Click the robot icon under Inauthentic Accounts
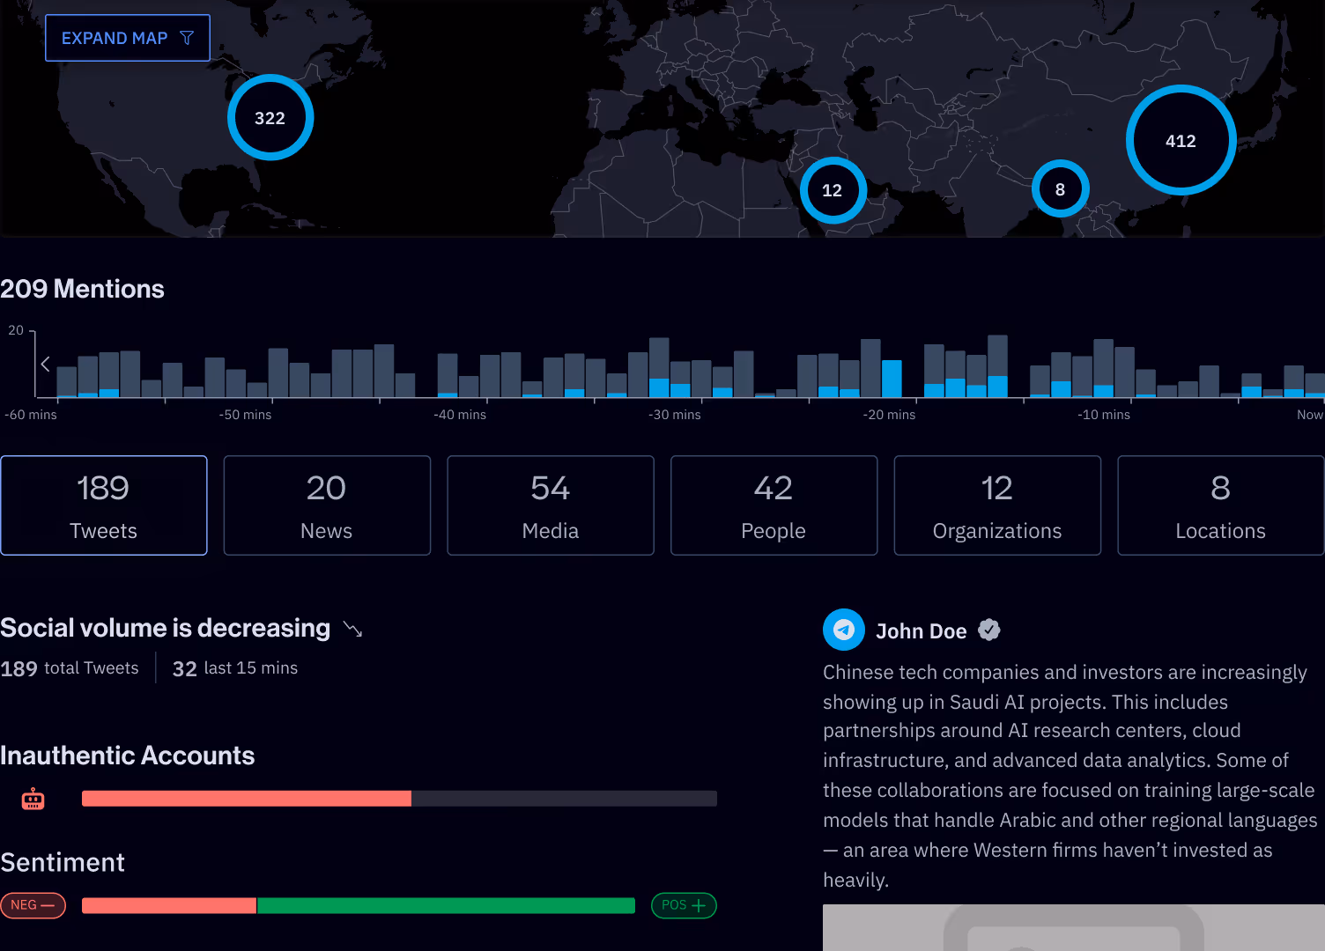 coord(33,799)
